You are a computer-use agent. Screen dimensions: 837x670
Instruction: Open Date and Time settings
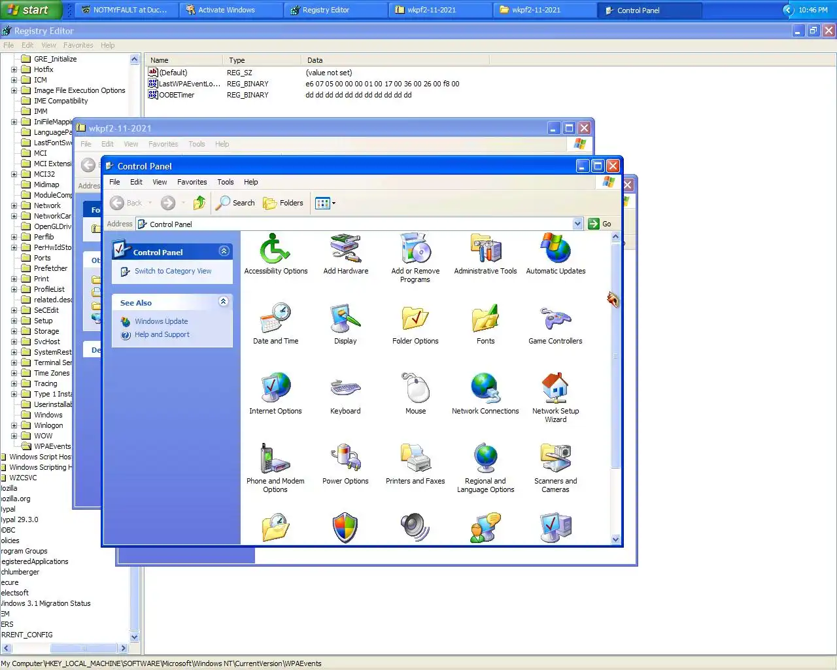point(275,324)
